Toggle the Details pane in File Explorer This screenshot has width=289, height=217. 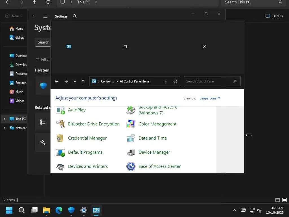pos(274,16)
